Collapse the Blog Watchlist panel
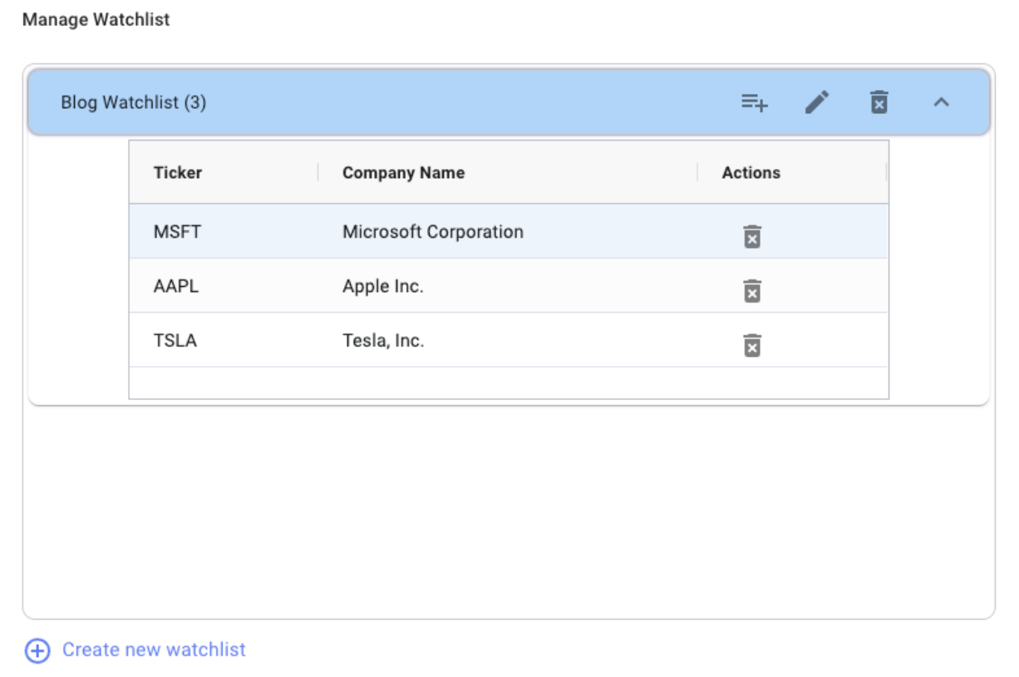 941,102
